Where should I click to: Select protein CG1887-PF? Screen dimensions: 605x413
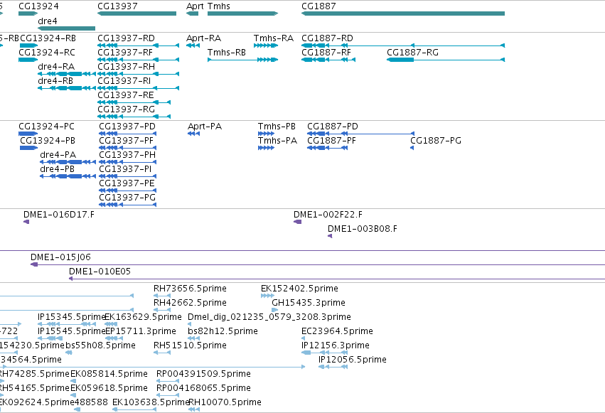pos(328,148)
